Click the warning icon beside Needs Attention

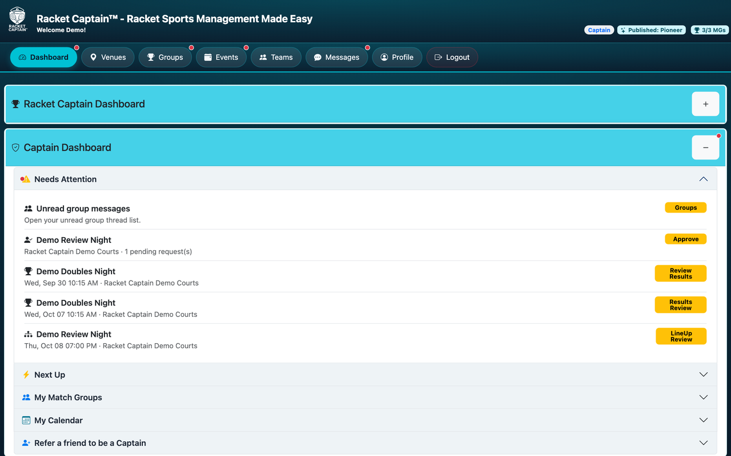[26, 179]
